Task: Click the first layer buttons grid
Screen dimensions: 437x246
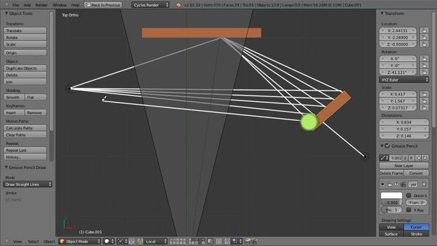Action: pyautogui.click(x=178, y=241)
